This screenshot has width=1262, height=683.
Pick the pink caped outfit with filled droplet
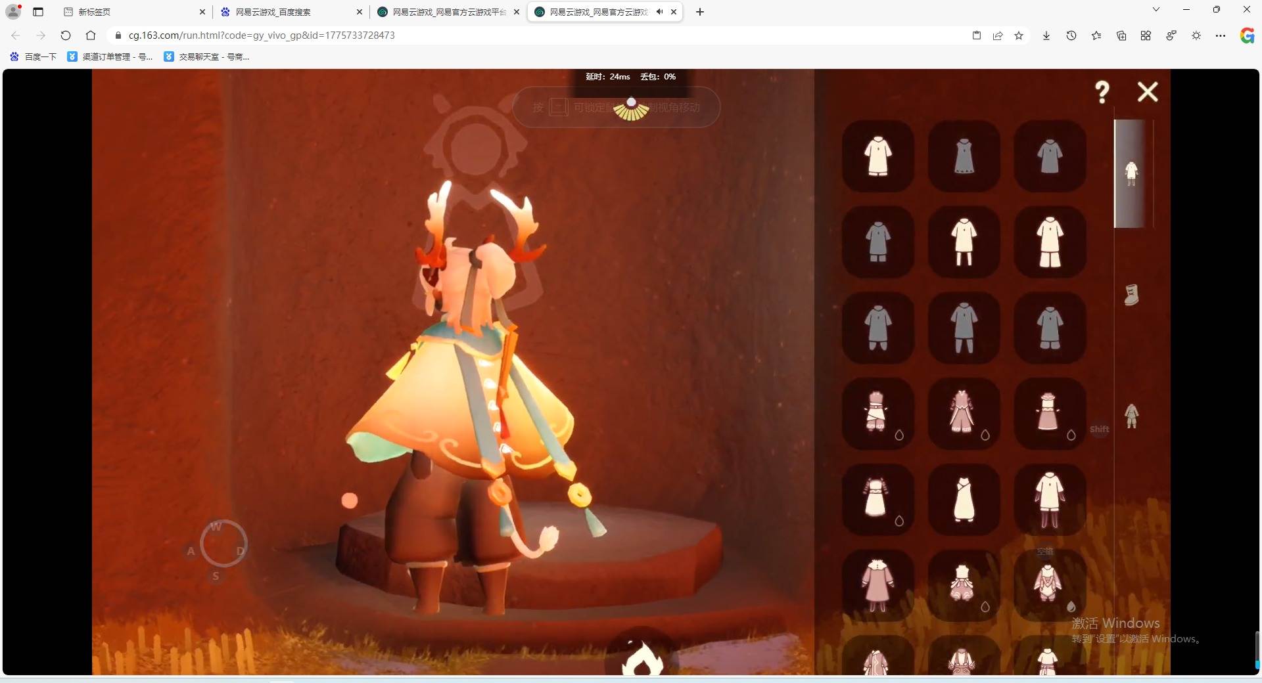1050,586
